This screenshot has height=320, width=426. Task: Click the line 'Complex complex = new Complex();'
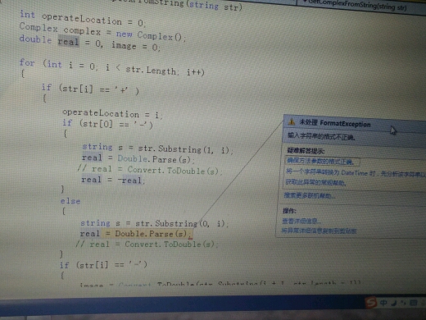(x=102, y=32)
